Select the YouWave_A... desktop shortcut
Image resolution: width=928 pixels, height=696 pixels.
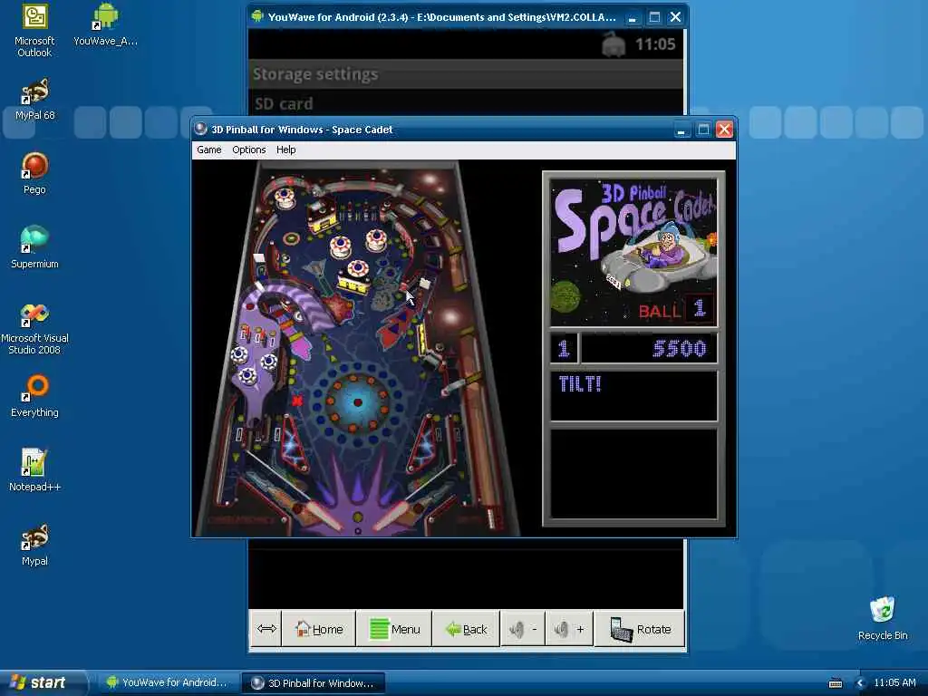point(105,26)
